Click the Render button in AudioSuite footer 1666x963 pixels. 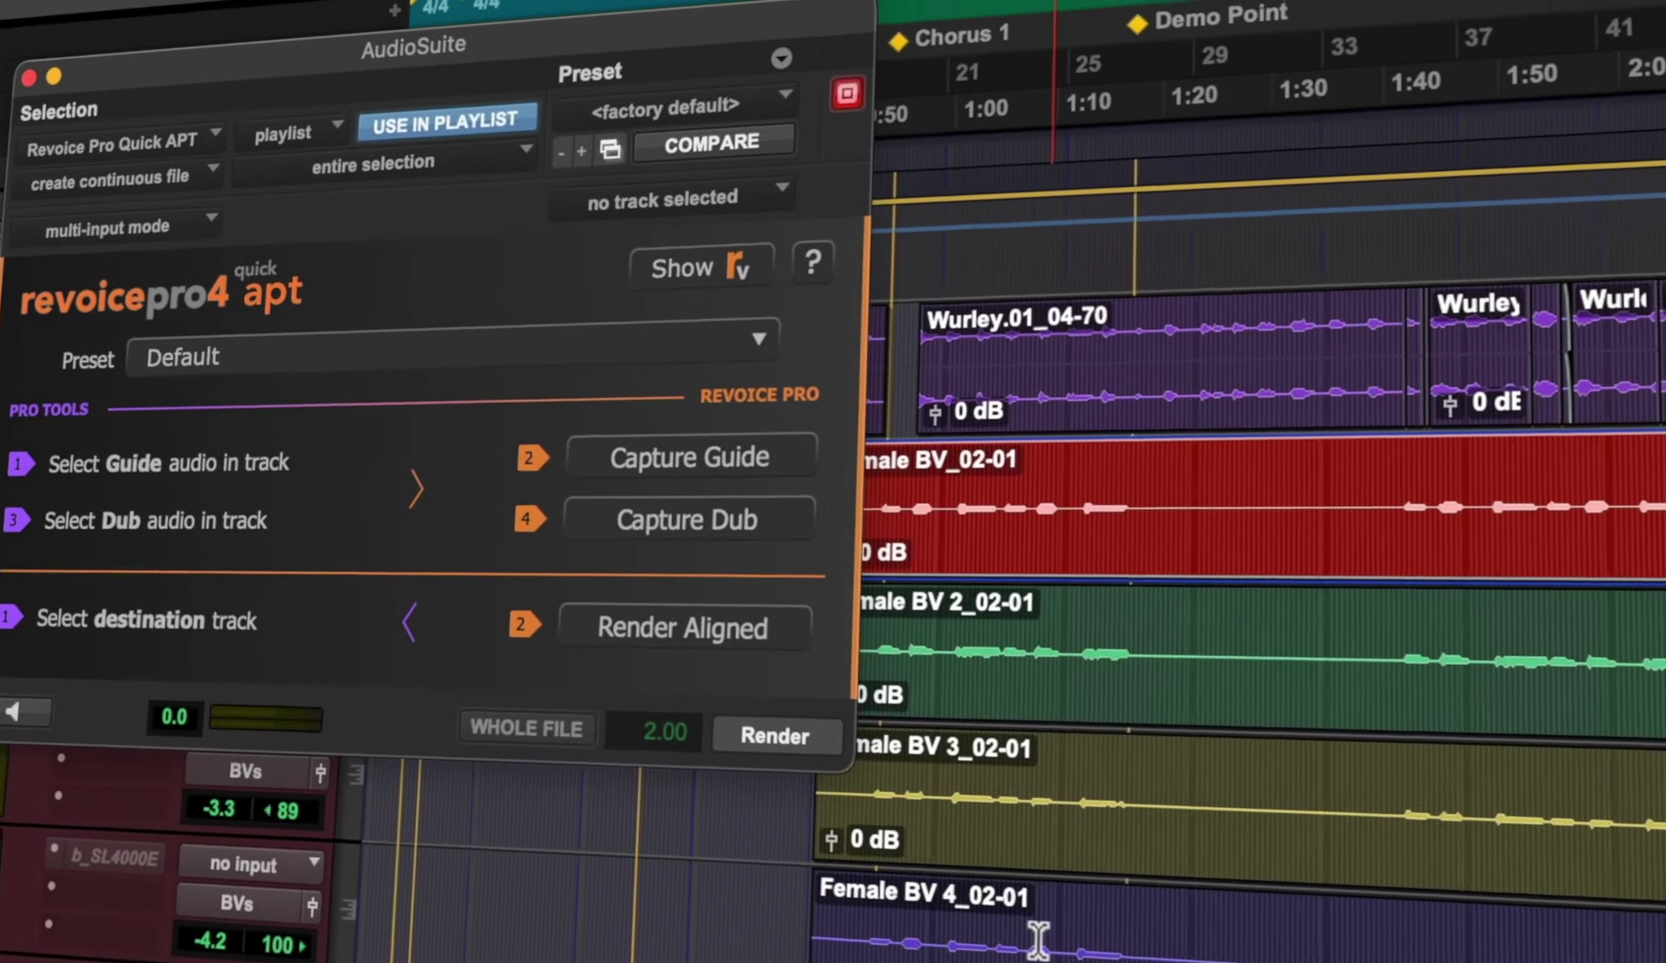point(775,736)
